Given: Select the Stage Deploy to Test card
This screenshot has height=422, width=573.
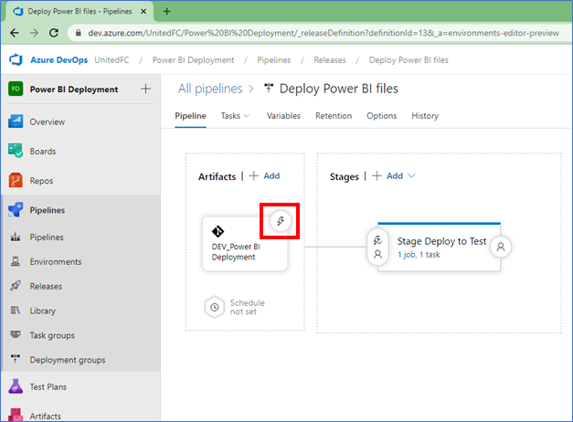Looking at the screenshot, I should click(x=439, y=247).
